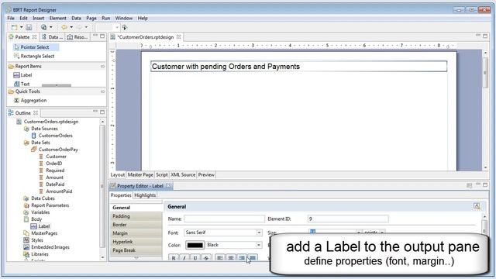Screen dimensions: 496x279
Task: Click the Name input field
Action: (224, 219)
